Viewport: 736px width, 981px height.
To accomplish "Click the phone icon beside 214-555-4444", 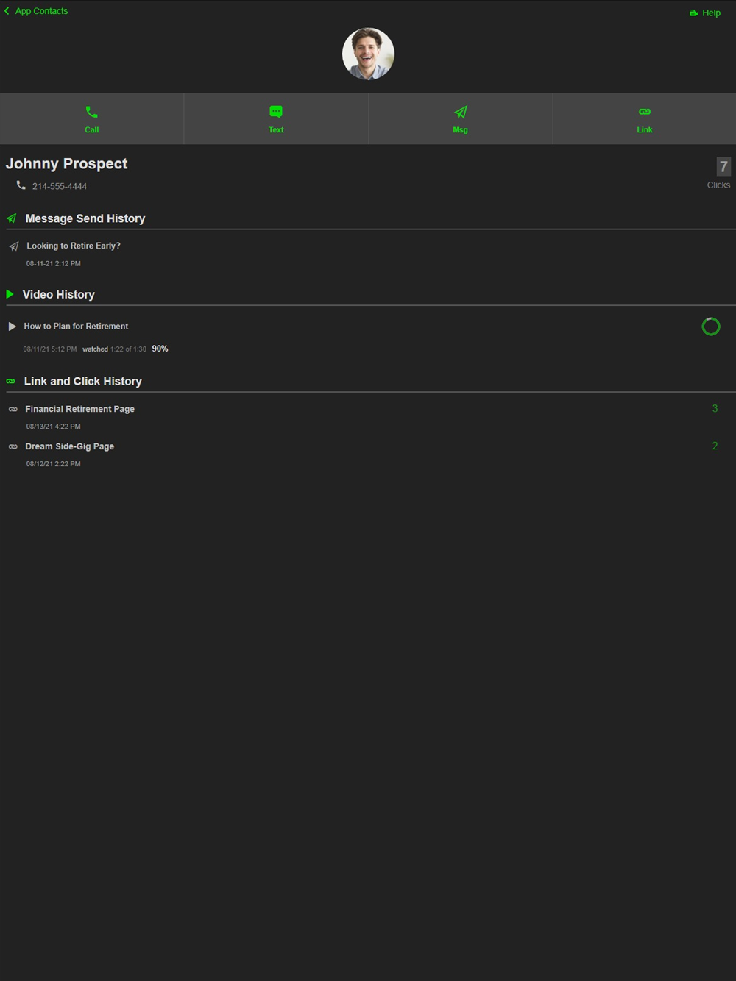I will point(21,185).
